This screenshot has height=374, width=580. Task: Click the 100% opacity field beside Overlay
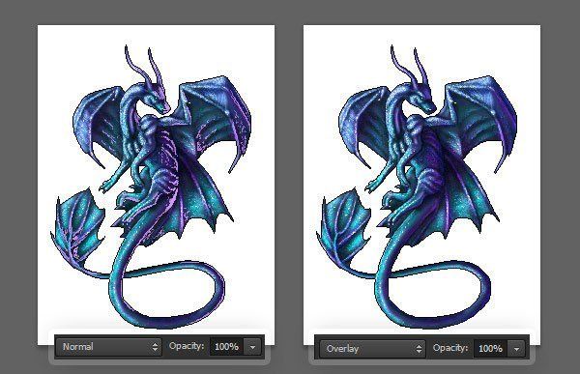tap(490, 348)
